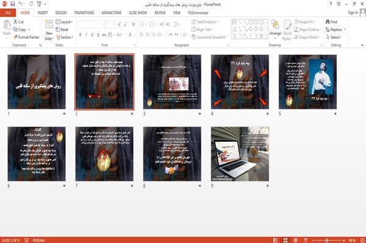This screenshot has width=366, height=243.
Task: Click the zoom percentage value in status bar
Action: coord(353,240)
